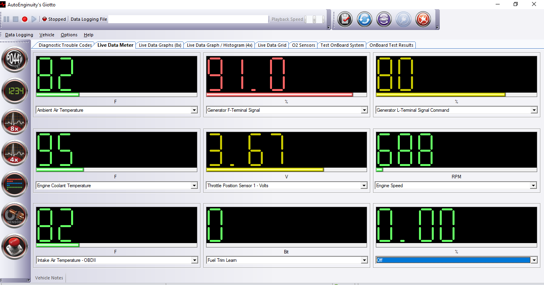This screenshot has height=285, width=544.
Task: Open O2 Sensors using the sensor sidebar icon
Action: (15, 215)
